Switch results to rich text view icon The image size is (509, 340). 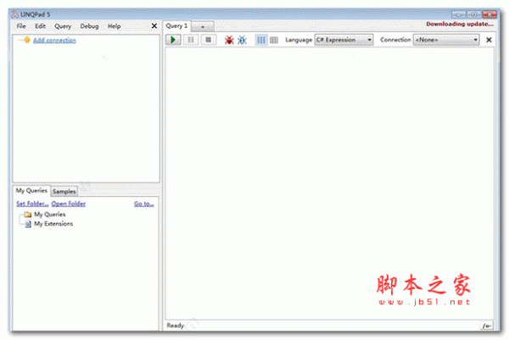(x=261, y=40)
